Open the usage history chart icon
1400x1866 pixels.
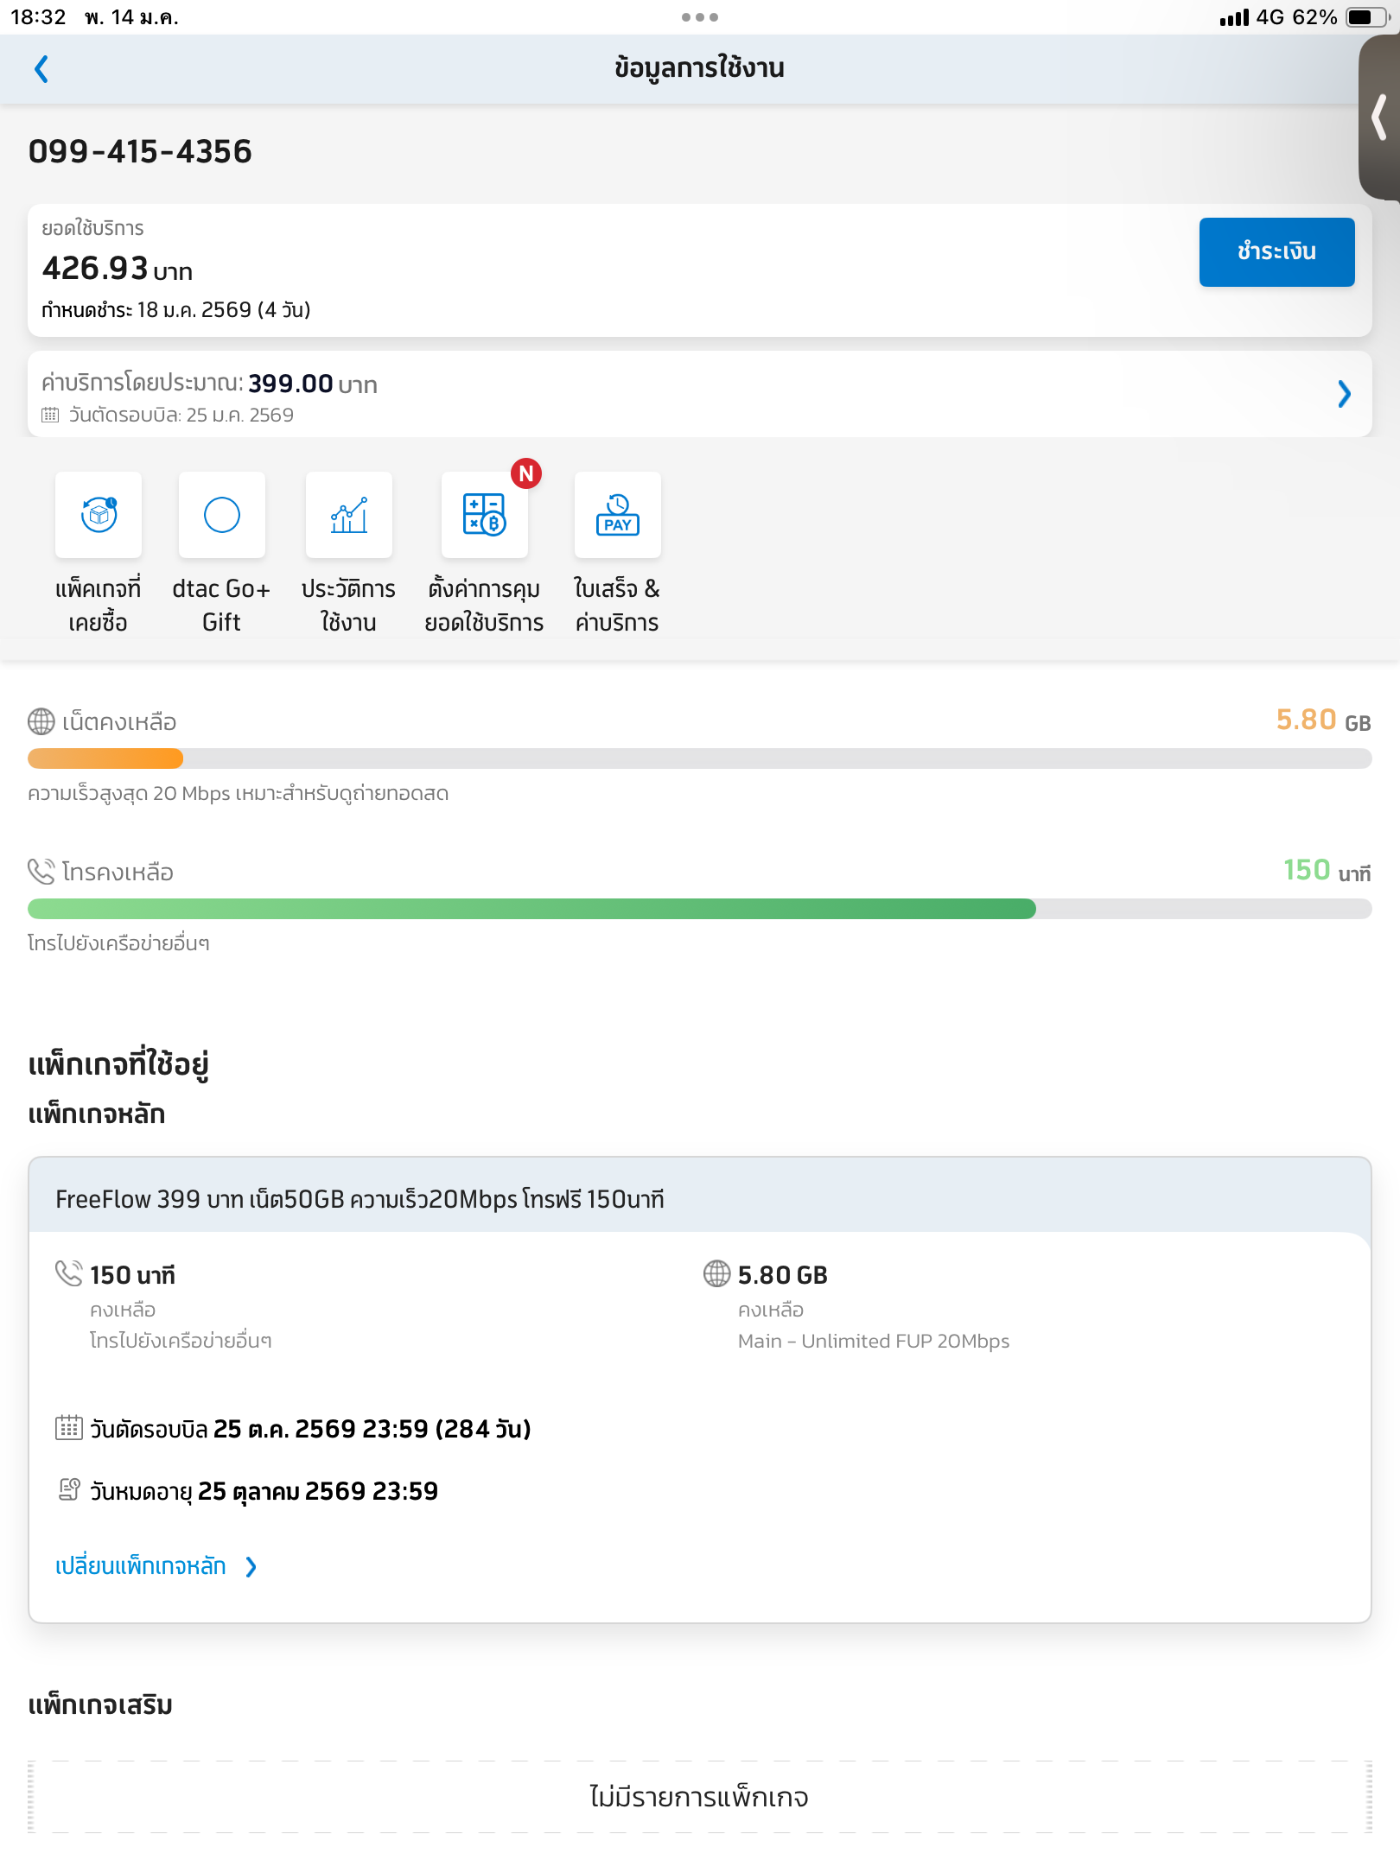[x=349, y=516]
